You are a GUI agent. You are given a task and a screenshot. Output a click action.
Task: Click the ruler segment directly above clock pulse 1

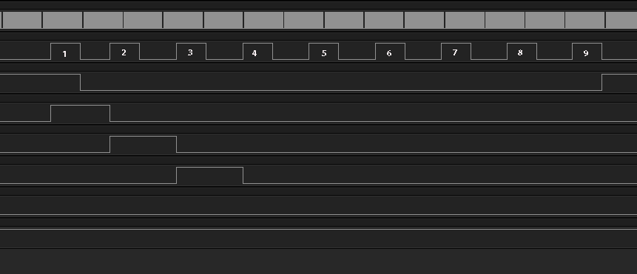pyautogui.click(x=63, y=20)
